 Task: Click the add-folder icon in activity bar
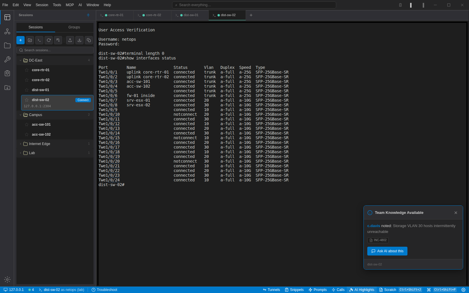coord(7,88)
